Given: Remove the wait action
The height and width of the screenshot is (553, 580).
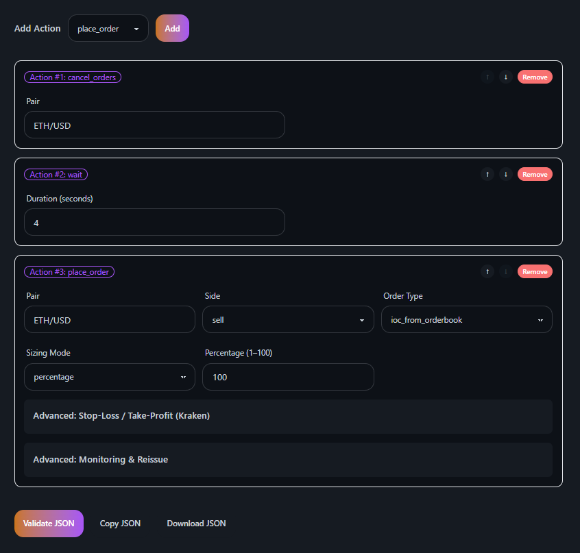Looking at the screenshot, I should pyautogui.click(x=535, y=174).
